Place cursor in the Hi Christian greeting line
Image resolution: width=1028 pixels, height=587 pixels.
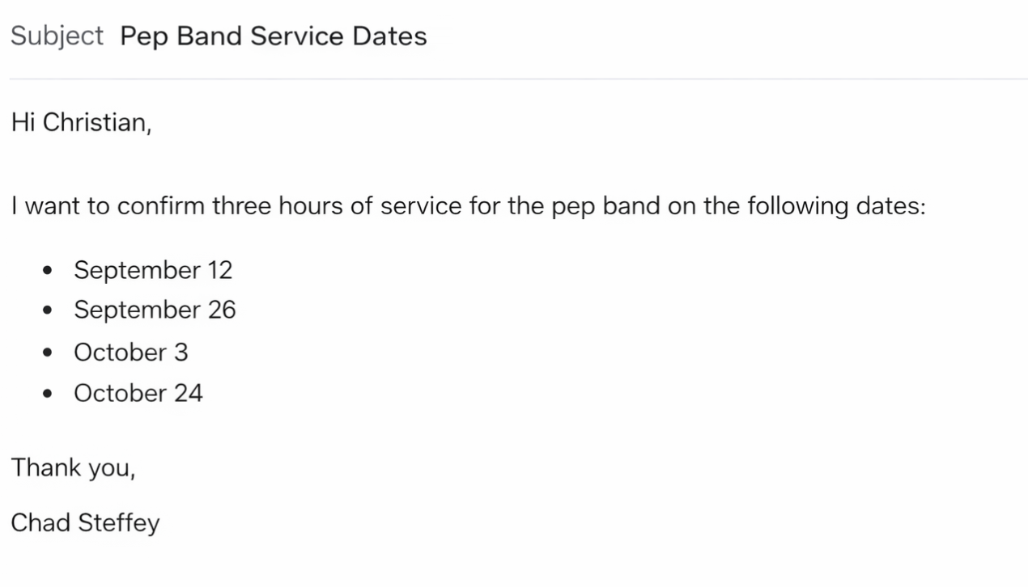coord(81,122)
